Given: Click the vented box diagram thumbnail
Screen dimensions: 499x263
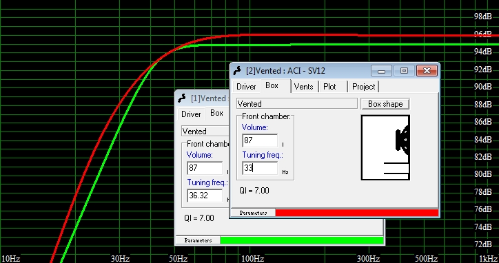Looking at the screenshot, I should (x=385, y=147).
